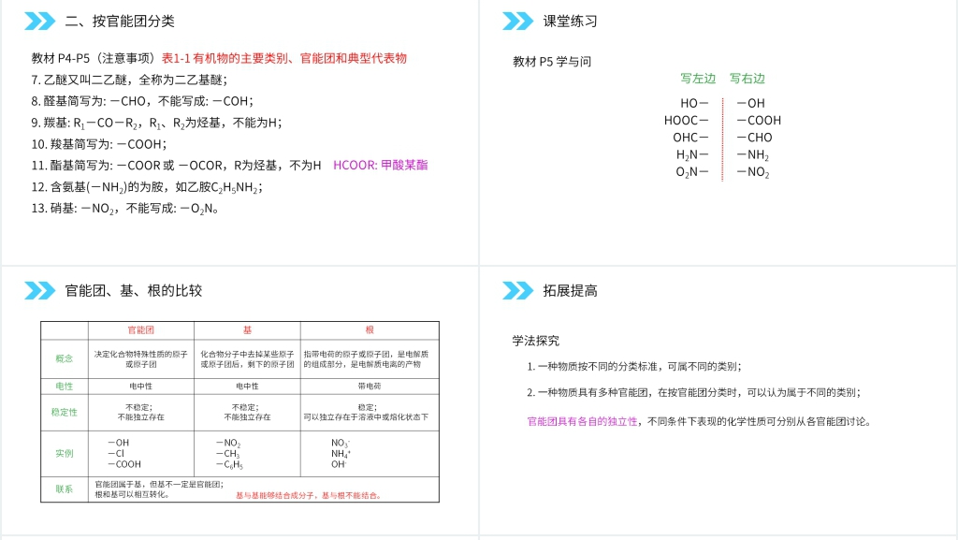The image size is (958, 540).
Task: Click the green heading 写右边
Action: [x=748, y=79]
